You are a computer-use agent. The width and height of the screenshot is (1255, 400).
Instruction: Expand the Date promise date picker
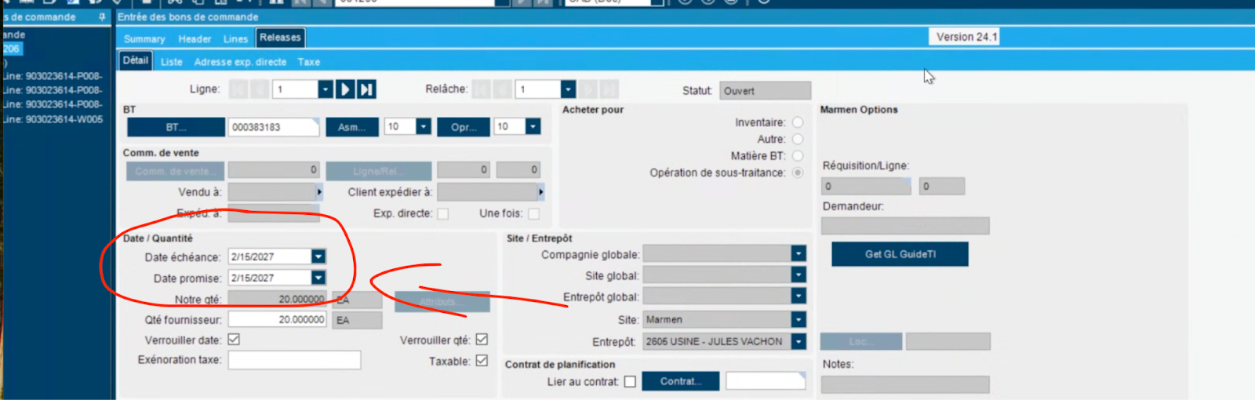point(318,278)
